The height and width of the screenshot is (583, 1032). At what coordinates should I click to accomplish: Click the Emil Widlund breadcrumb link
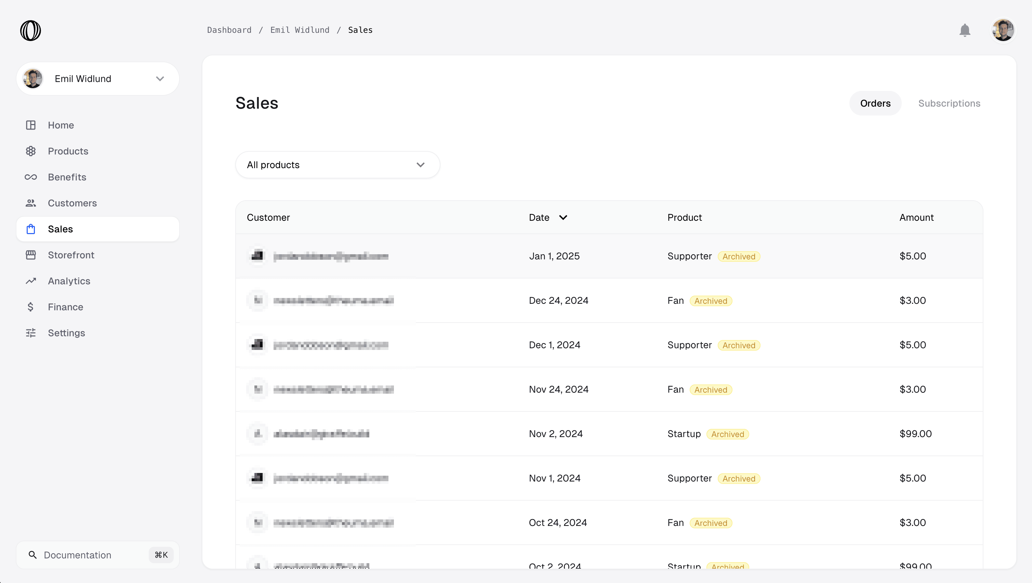click(x=300, y=30)
